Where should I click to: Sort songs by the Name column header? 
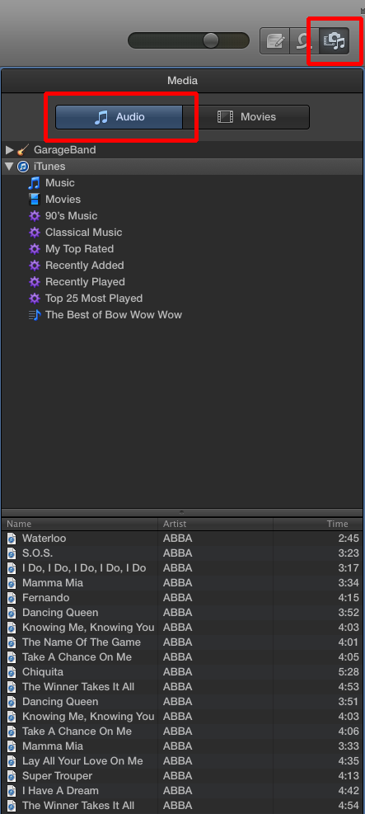point(80,524)
